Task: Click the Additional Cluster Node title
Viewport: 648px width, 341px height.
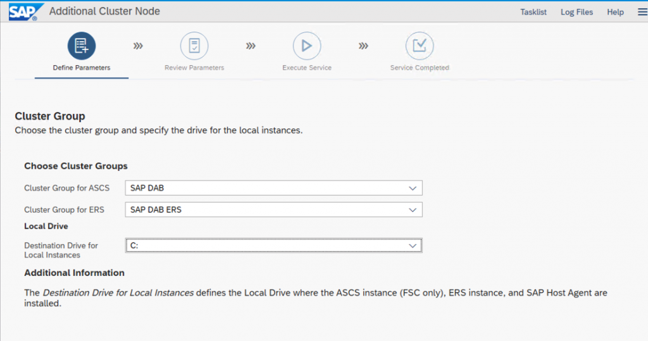Action: coord(104,11)
